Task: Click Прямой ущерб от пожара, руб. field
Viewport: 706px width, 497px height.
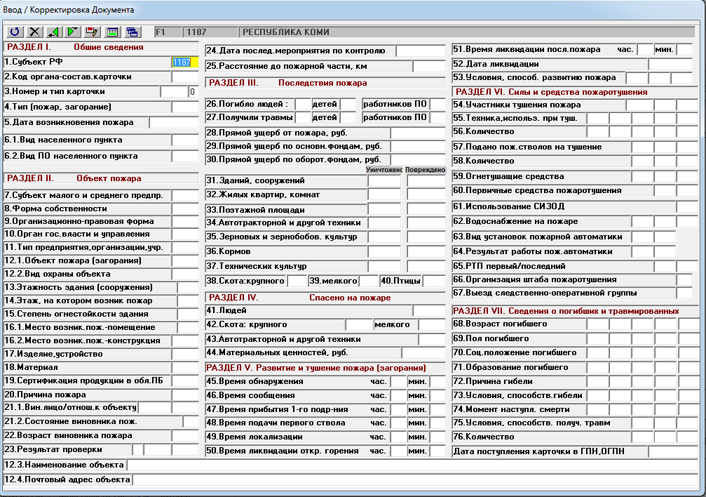Action: point(418,133)
